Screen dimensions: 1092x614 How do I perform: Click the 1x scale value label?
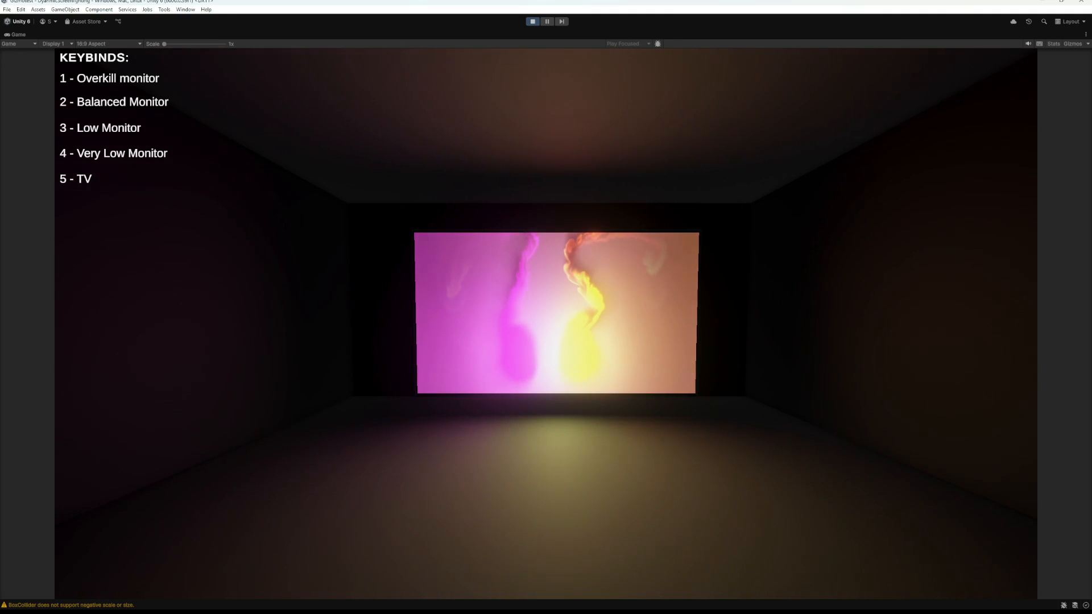pos(231,44)
